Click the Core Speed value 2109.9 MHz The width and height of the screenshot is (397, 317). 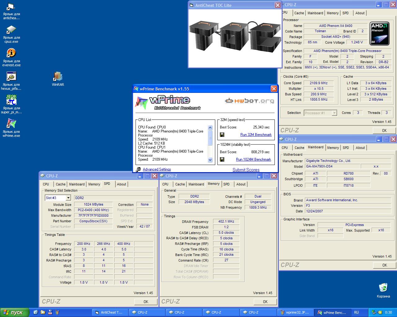point(319,83)
